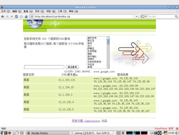The width and height of the screenshot is (179, 135).
Task: Bookmark this page with the star
Action: 132,16
